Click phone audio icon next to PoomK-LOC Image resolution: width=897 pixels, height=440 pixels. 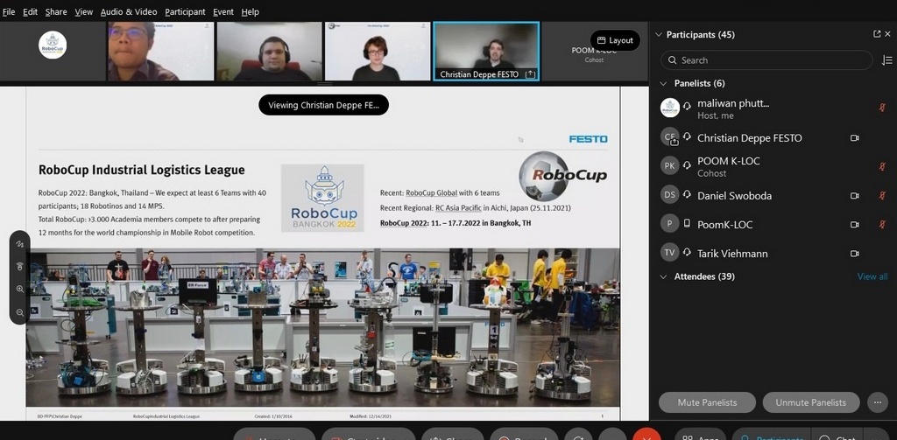coord(687,223)
